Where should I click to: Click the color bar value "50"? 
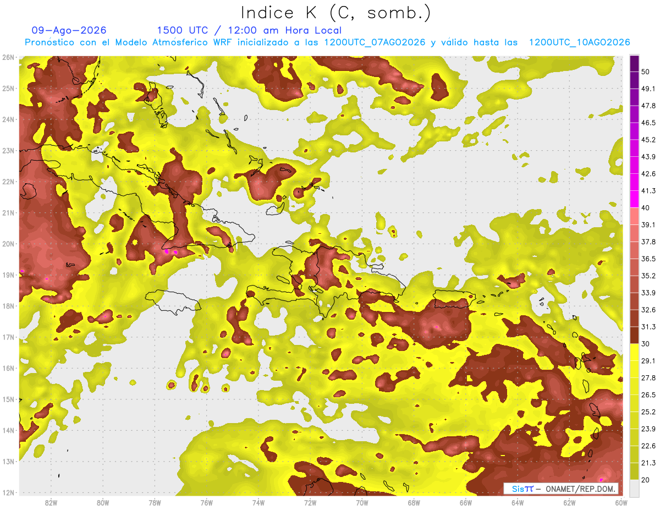coord(646,72)
